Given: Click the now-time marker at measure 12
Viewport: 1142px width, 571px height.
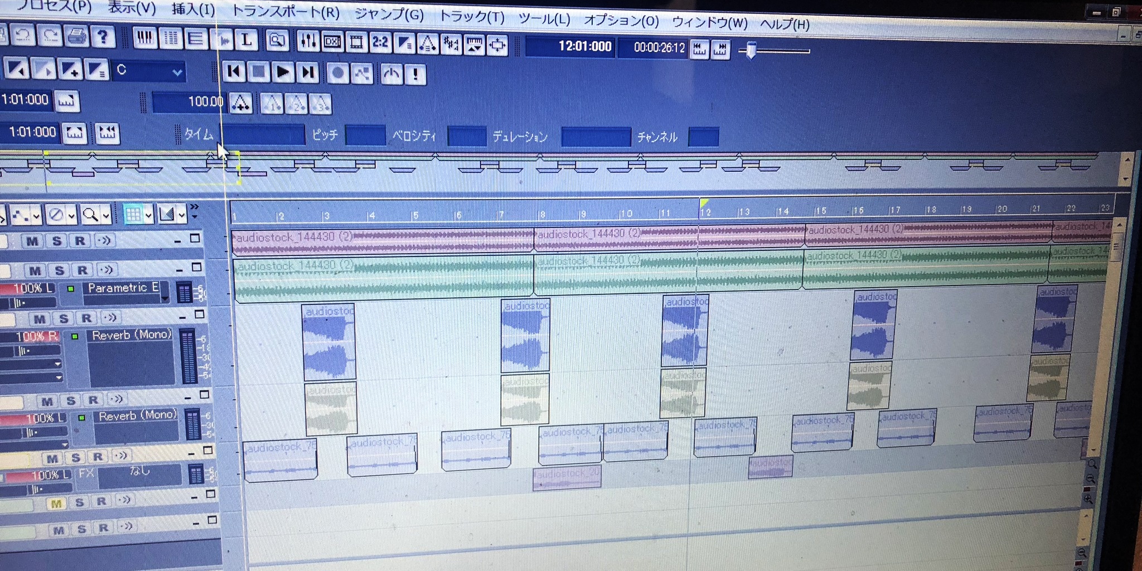Looking at the screenshot, I should pyautogui.click(x=704, y=203).
